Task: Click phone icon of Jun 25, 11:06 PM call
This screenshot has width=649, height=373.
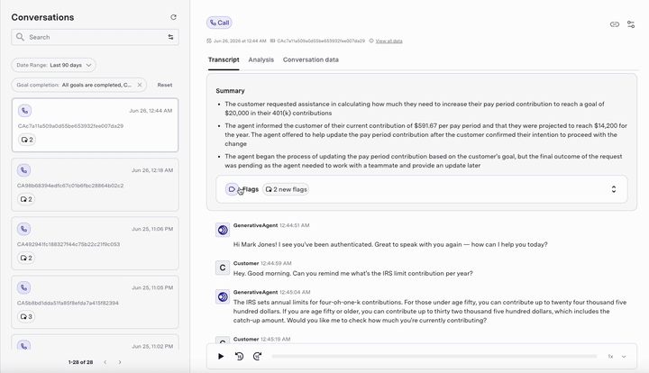Action: (24, 229)
